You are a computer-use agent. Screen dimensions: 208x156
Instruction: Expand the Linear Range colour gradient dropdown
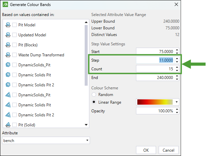coord(177,102)
